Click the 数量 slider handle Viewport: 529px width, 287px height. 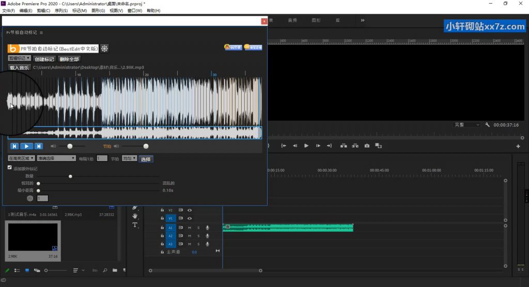coord(70,177)
